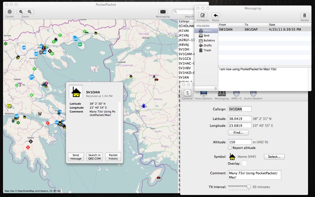Image resolution: width=315 pixels, height=197 pixels.
Task: Zoom out on the map
Action: (x=30, y=12)
